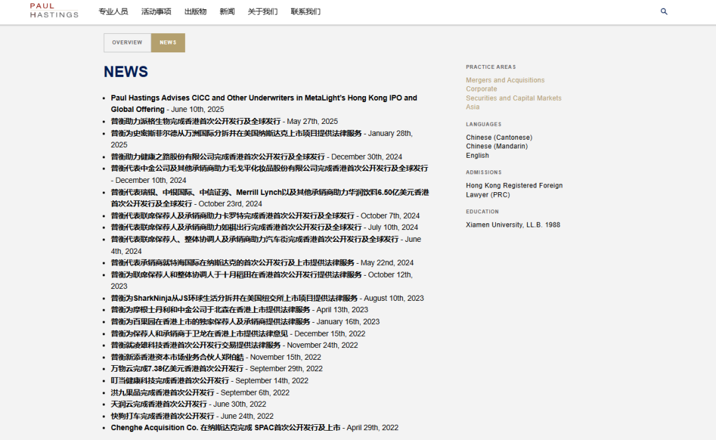Open Mergers and Acquisitions practice area
716x440 pixels.
(505, 80)
